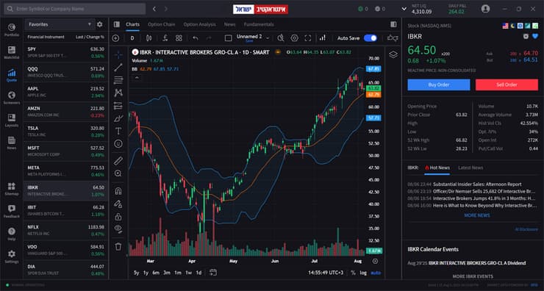Open chart settings hexagon icon

click(x=294, y=38)
